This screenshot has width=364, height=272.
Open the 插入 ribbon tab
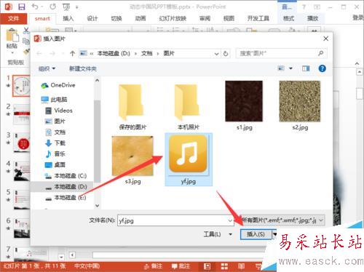click(x=68, y=19)
